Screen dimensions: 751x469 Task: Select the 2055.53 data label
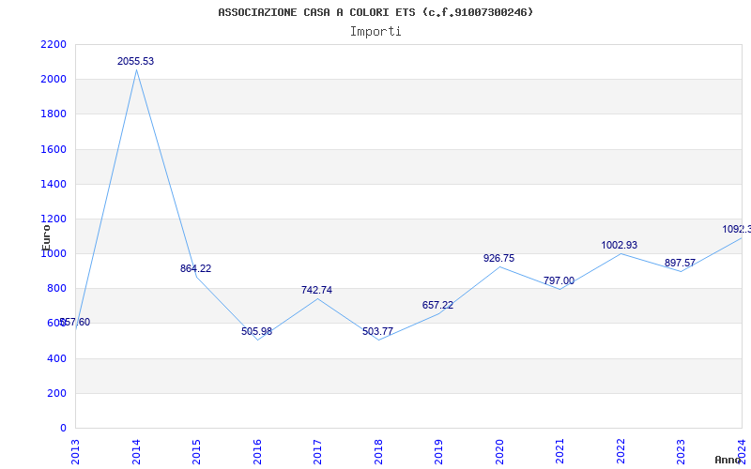(135, 61)
